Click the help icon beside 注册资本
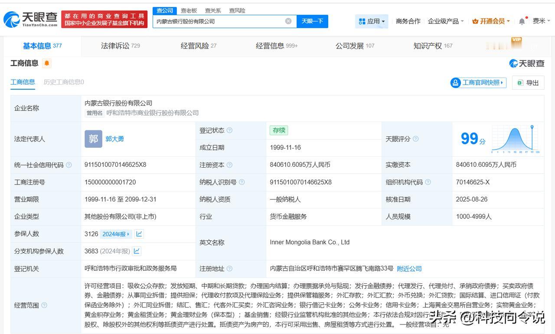The image size is (555, 334). pyautogui.click(x=229, y=165)
